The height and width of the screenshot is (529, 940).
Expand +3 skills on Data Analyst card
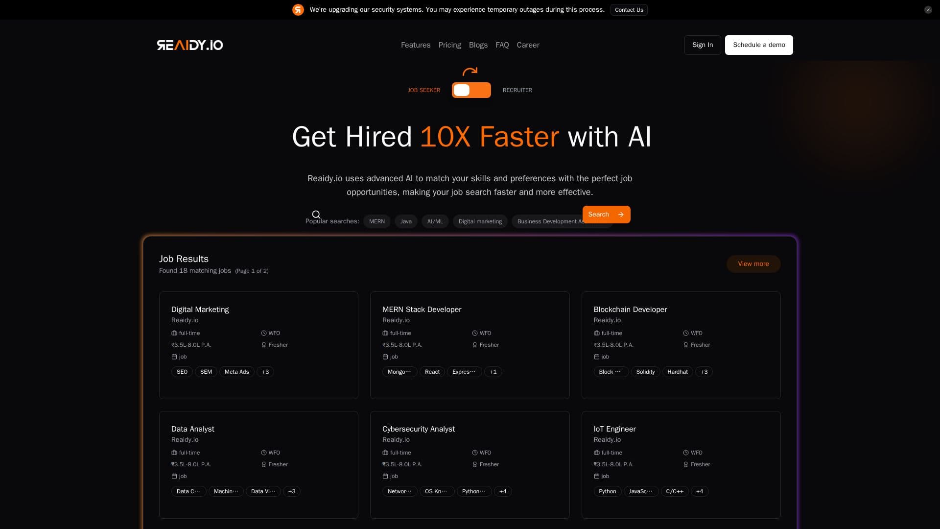pyautogui.click(x=292, y=491)
